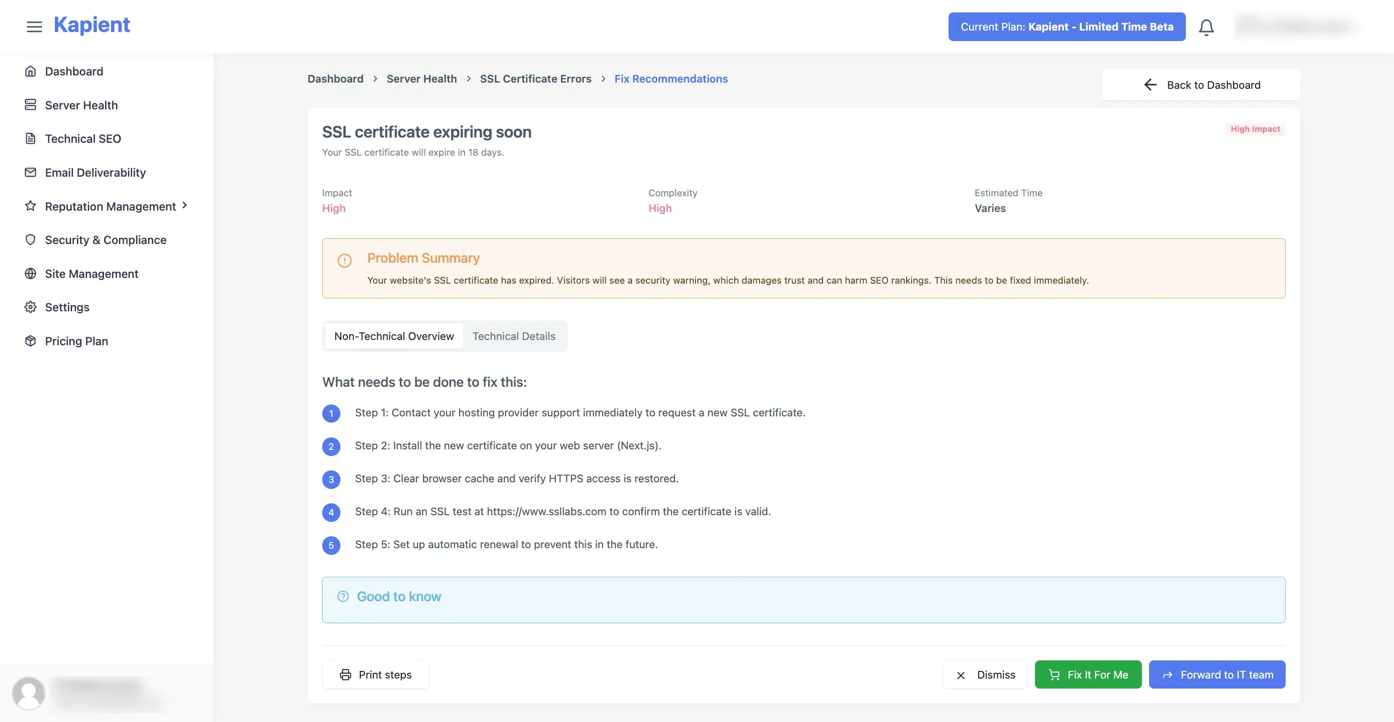Click Forward to IT team button
The image size is (1394, 722).
[x=1216, y=674]
